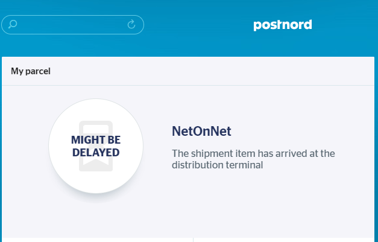Click the blank middle of the search bar
This screenshot has height=242, width=378.
point(72,24)
